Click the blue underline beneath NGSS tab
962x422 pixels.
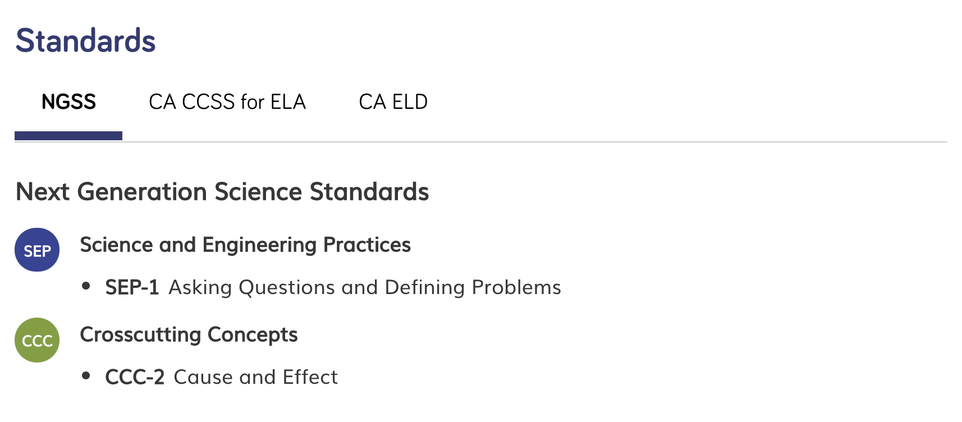click(x=68, y=136)
